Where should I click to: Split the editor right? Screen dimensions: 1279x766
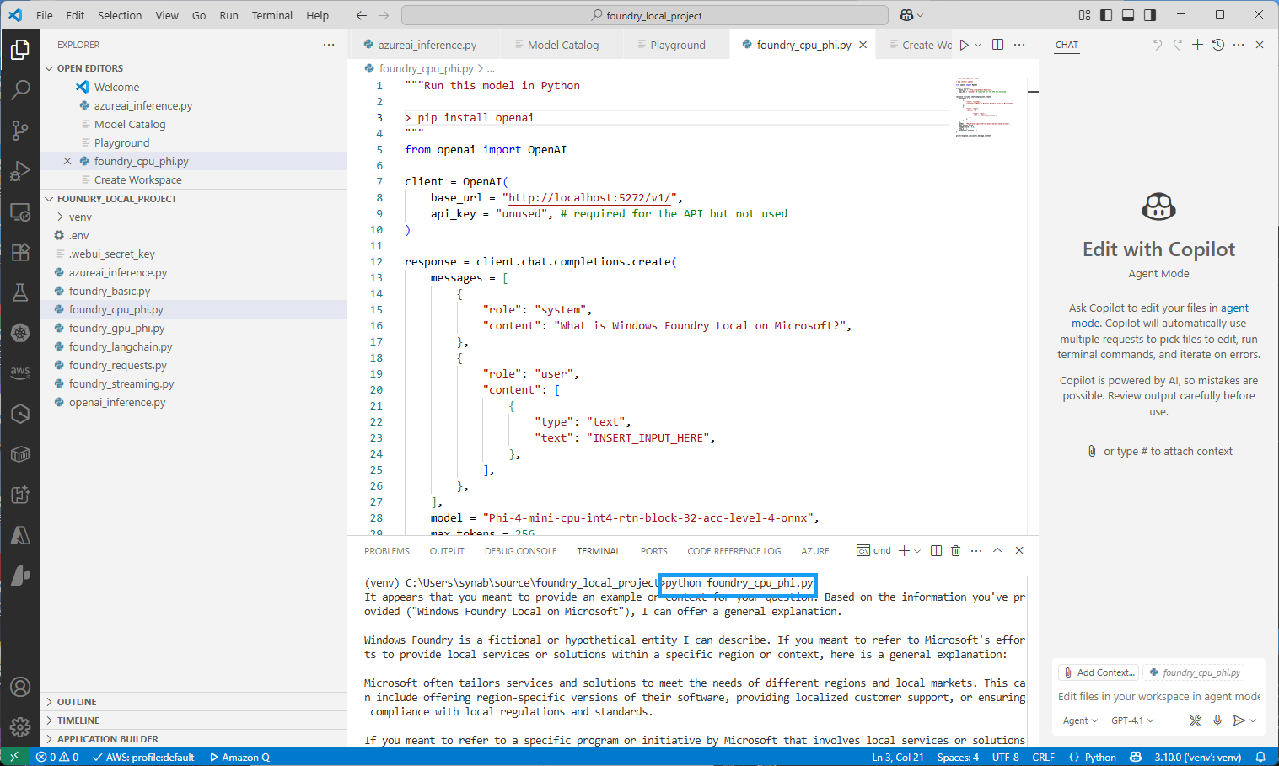click(x=997, y=45)
